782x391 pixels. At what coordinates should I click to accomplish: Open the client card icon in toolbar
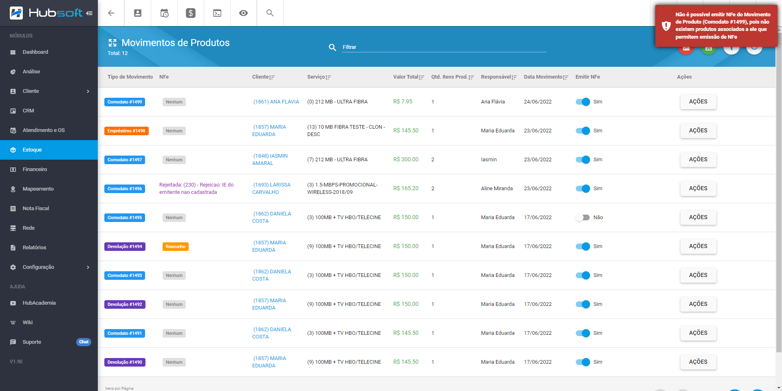[138, 13]
